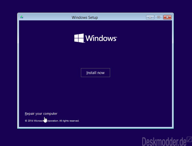Screen dimensions: 192x146
Task: Minimize the Windows Setup window
Action: coord(150,17)
